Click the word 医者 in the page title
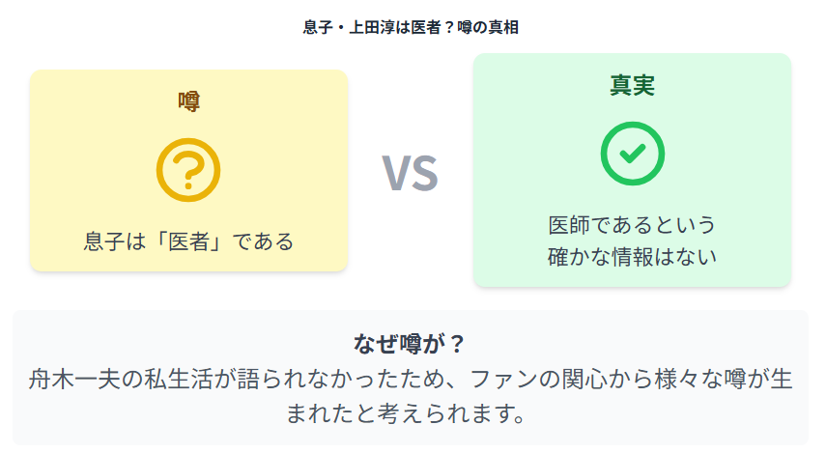Viewport: 826px width, 453px height. click(x=426, y=27)
